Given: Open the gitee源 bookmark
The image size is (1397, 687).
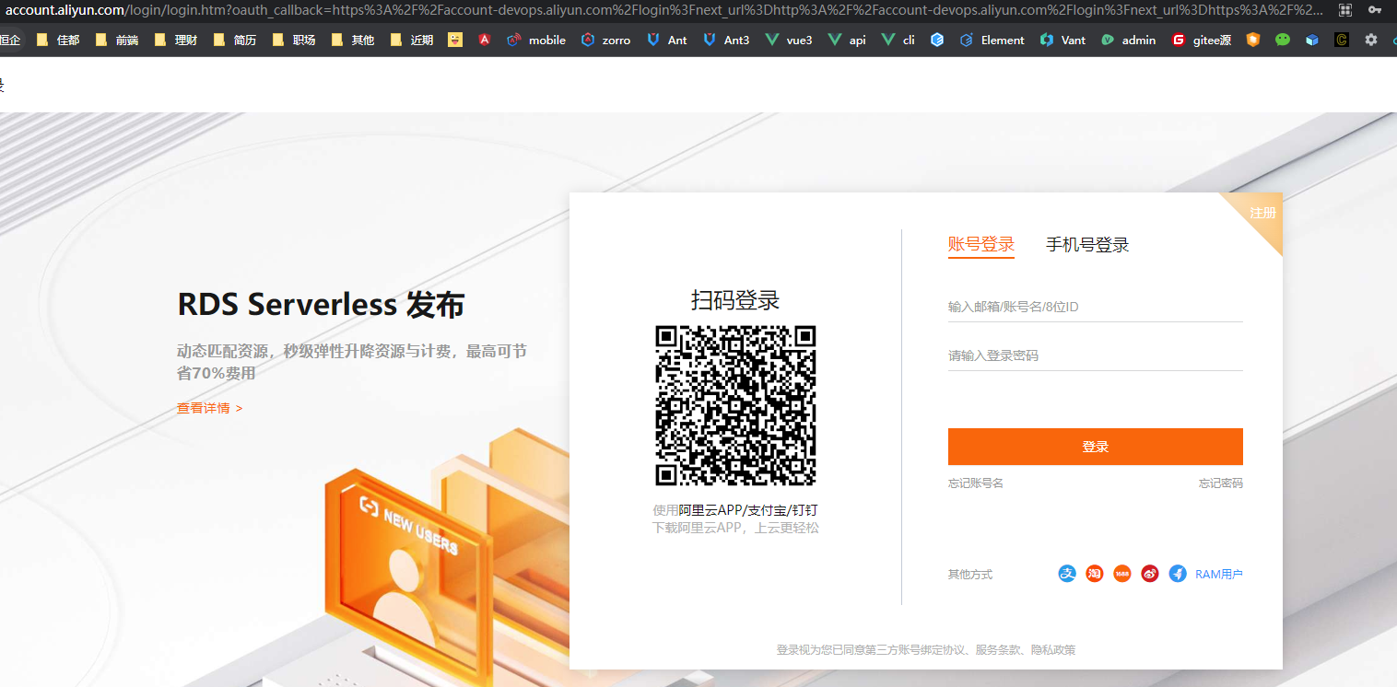Looking at the screenshot, I should 1202,40.
